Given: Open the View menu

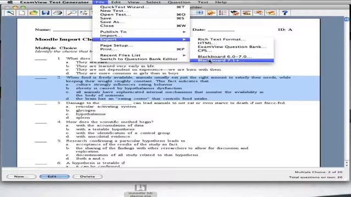Looking at the screenshot, I should pos(133,2).
